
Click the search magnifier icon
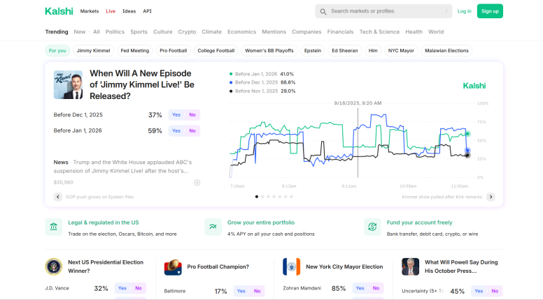tap(323, 12)
